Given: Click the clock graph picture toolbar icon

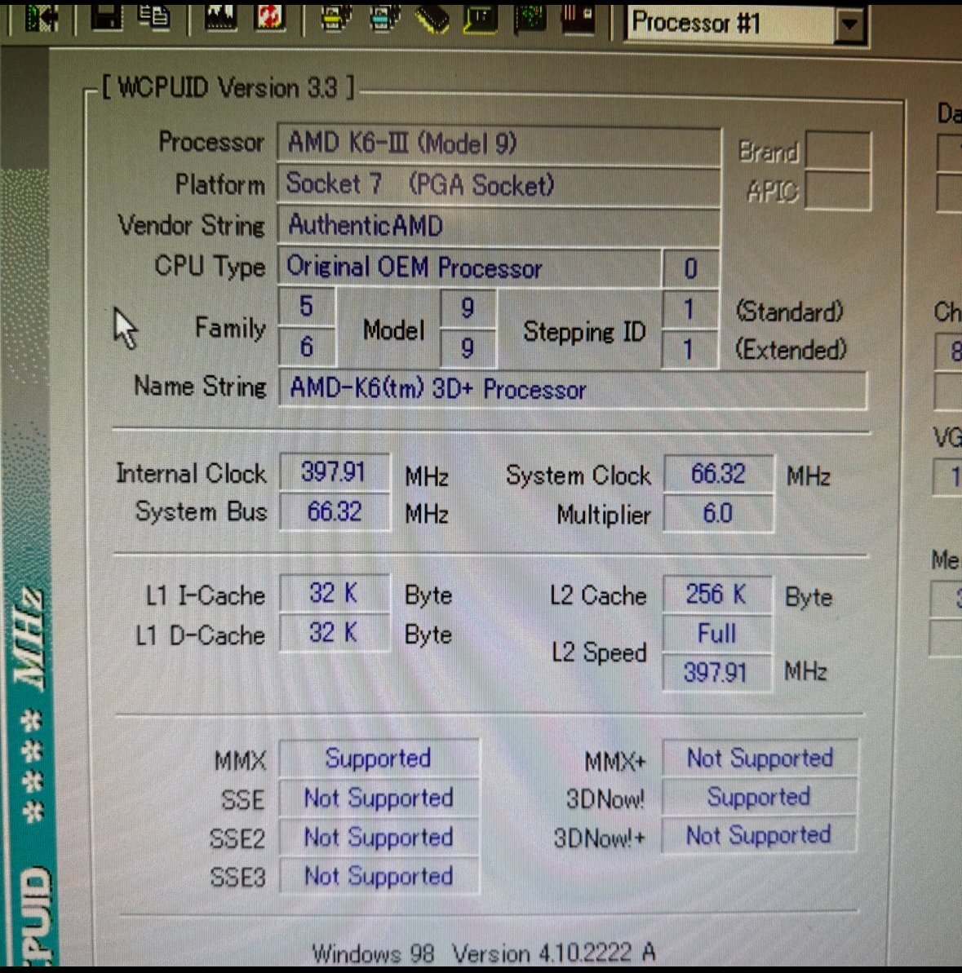Looking at the screenshot, I should (x=219, y=16).
